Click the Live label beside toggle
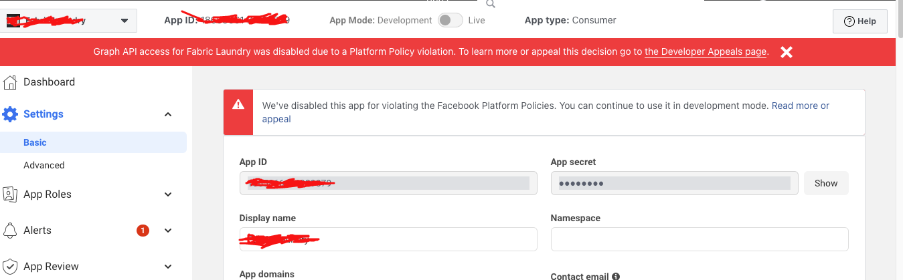This screenshot has height=280, width=903. [477, 20]
